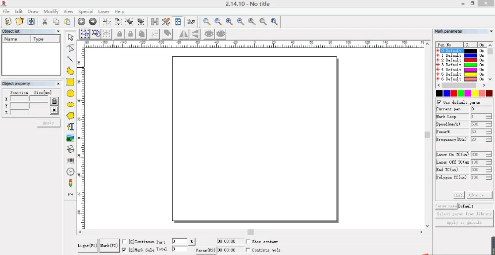Click the Param name Default field
495x255 pixels.
click(x=475, y=206)
